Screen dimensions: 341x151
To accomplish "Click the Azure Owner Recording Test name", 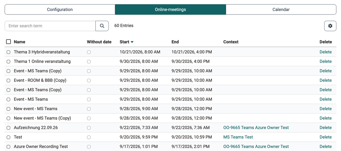I will coord(41,147).
